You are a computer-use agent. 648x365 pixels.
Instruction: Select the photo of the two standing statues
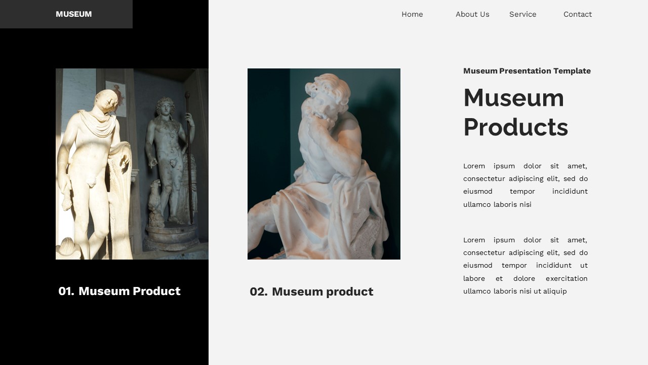tap(132, 163)
